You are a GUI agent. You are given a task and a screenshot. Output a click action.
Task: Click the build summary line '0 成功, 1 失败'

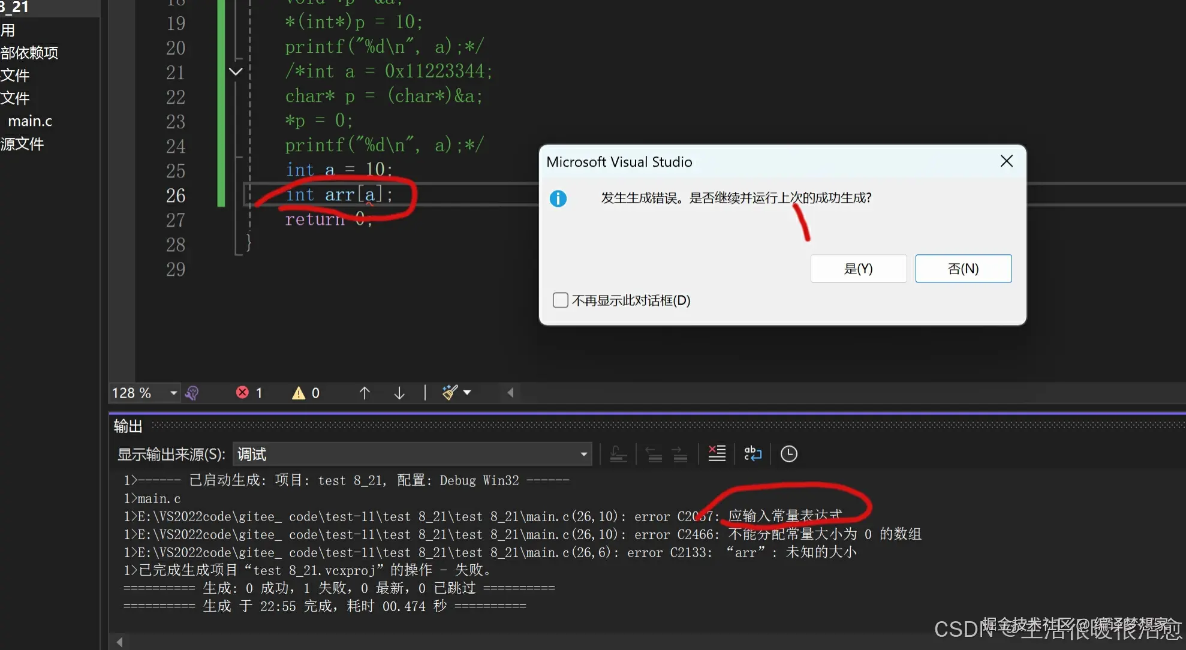[339, 588]
